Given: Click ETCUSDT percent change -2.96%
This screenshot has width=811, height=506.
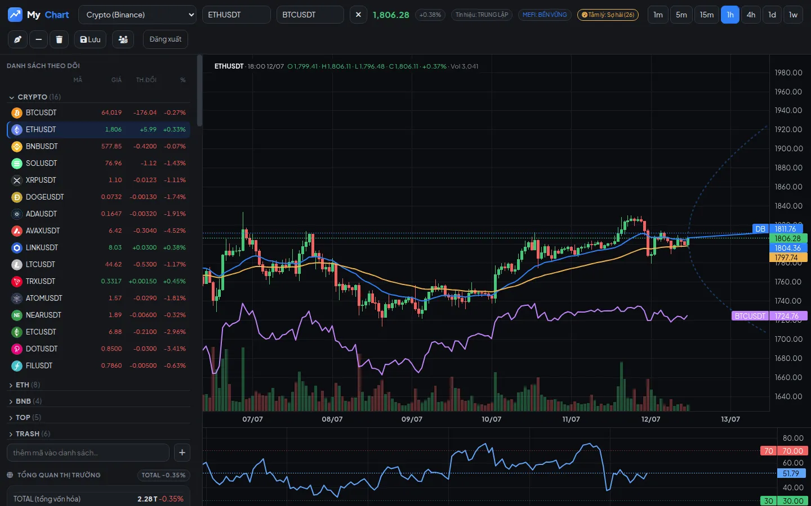Looking at the screenshot, I should 175,332.
